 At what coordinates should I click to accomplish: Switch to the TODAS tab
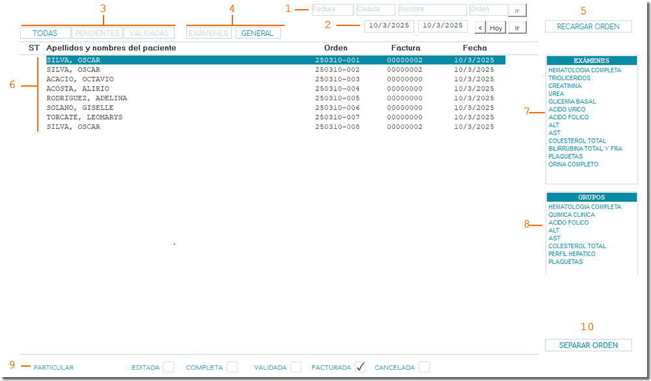coord(45,33)
